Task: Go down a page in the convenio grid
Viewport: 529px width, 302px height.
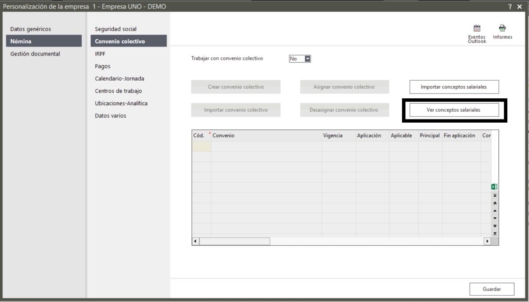Action: click(495, 226)
